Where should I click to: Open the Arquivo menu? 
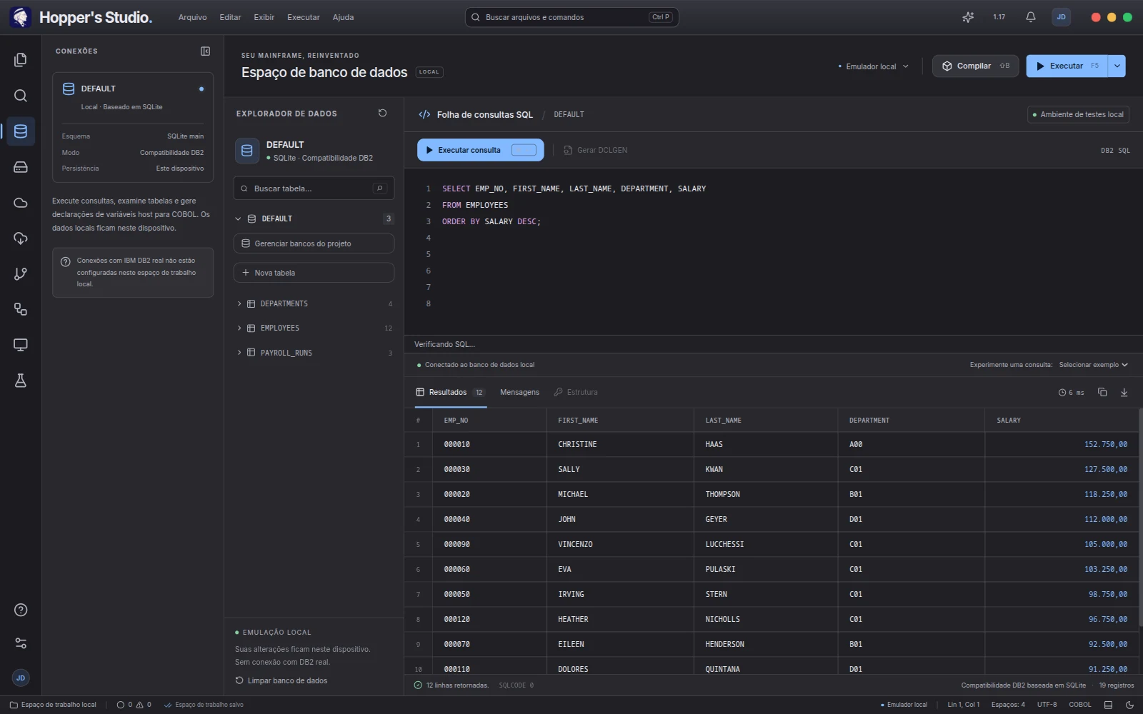(192, 17)
